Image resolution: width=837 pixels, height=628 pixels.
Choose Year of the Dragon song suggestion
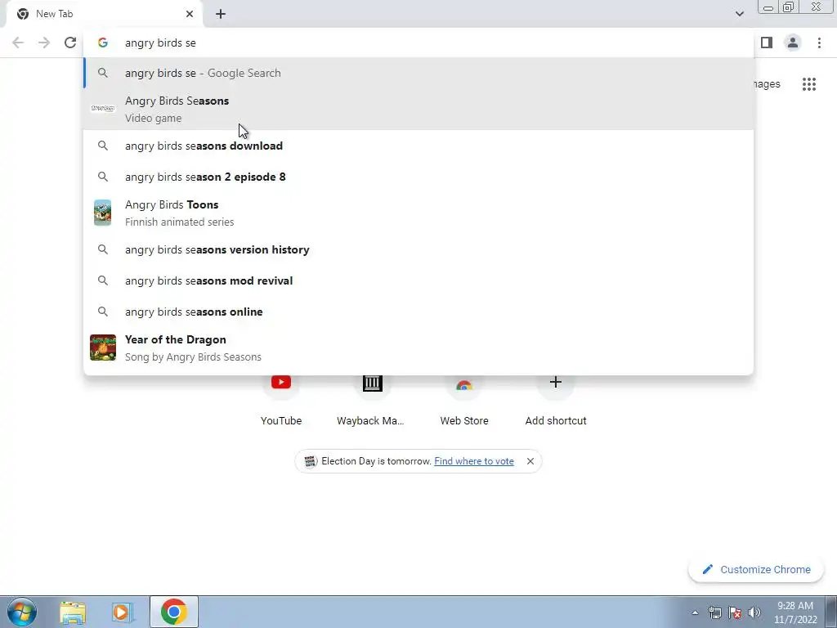coord(418,348)
